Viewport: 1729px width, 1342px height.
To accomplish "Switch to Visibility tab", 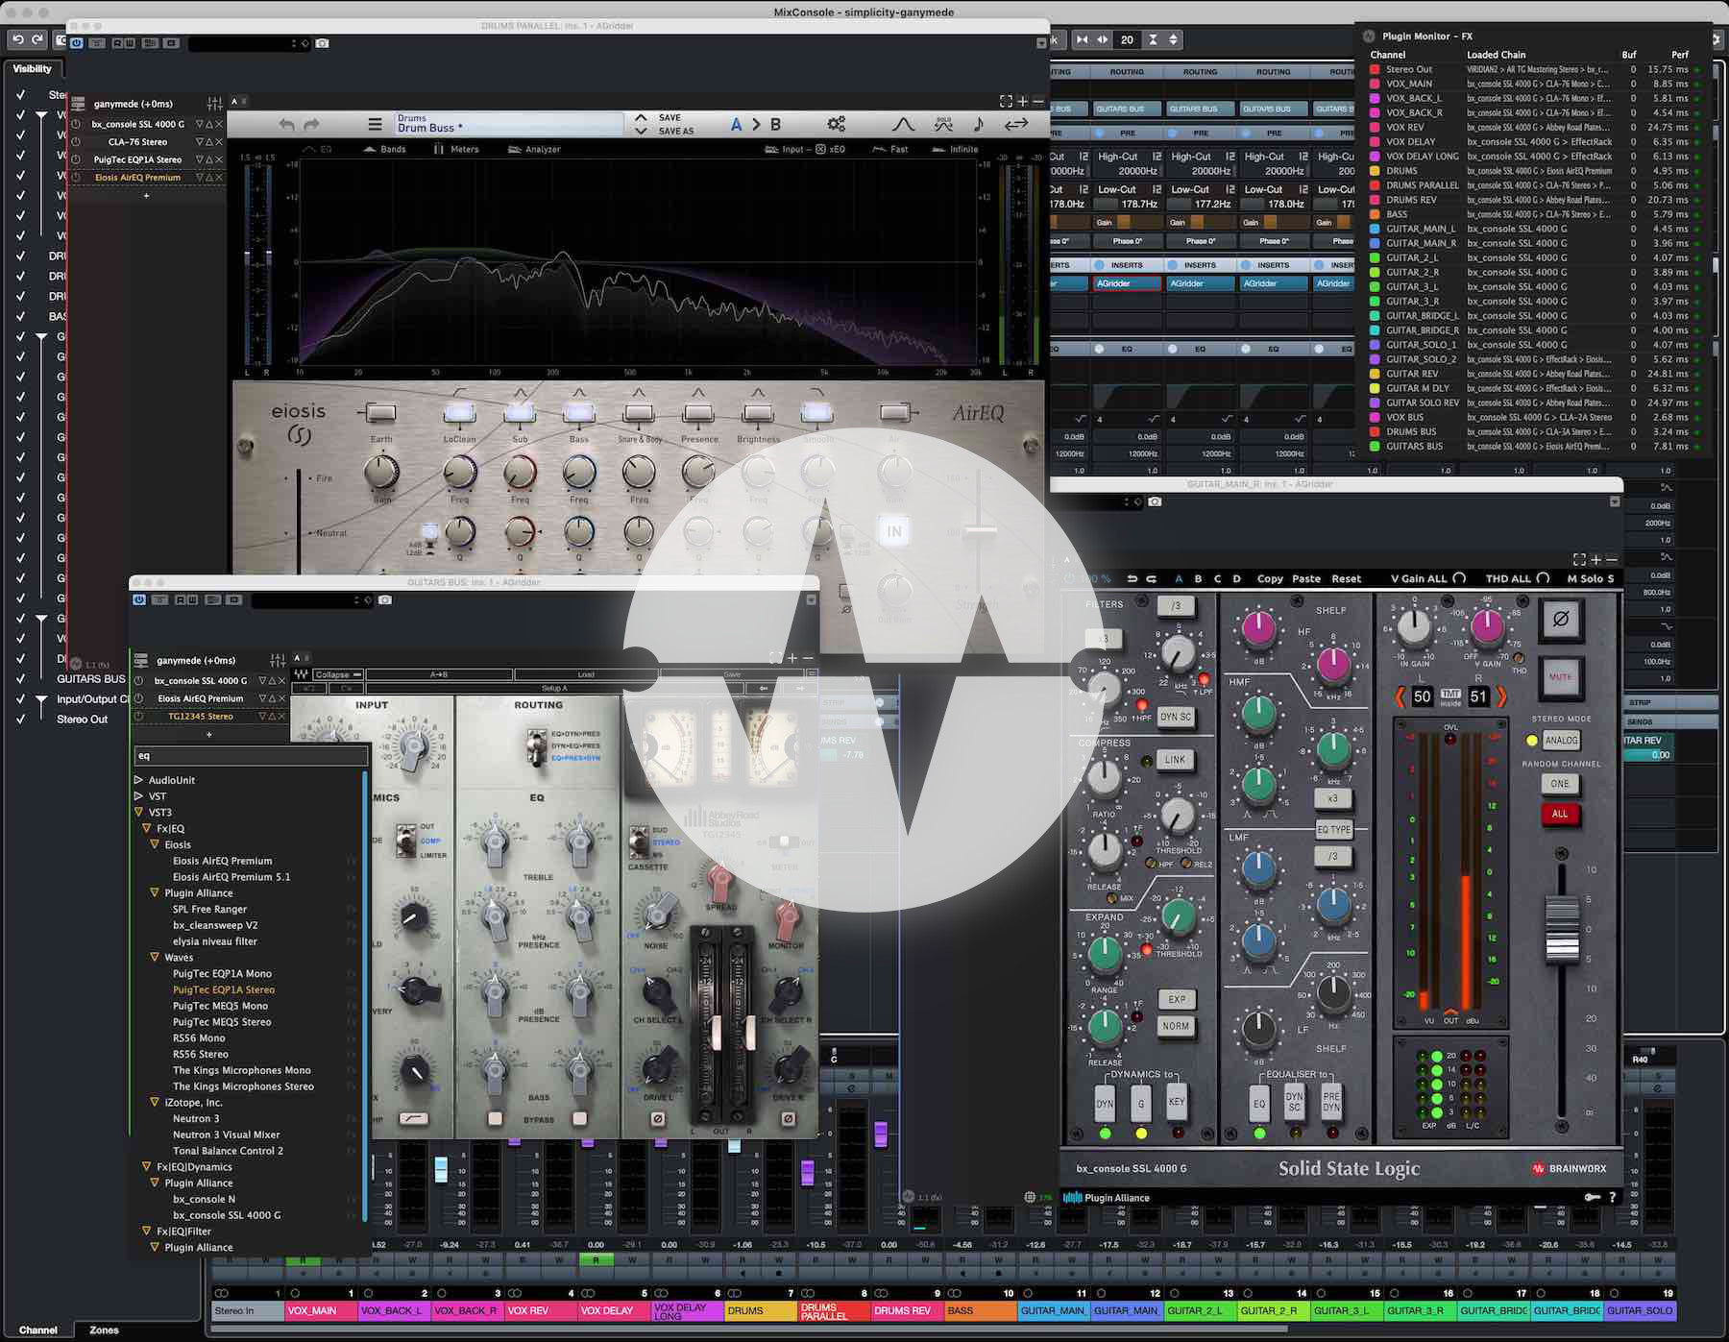I will pyautogui.click(x=33, y=68).
